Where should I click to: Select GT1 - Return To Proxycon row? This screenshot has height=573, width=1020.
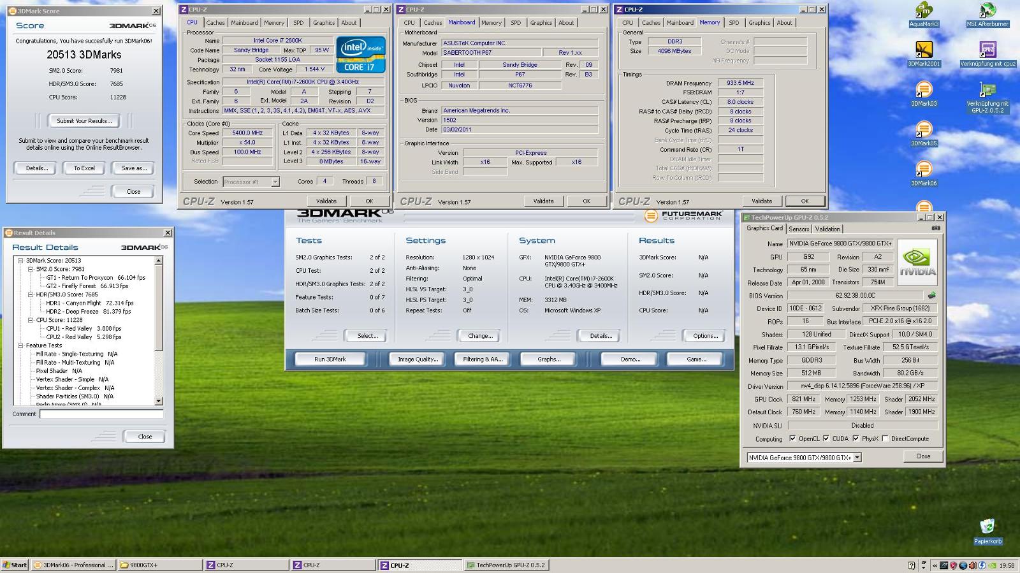tap(96, 278)
